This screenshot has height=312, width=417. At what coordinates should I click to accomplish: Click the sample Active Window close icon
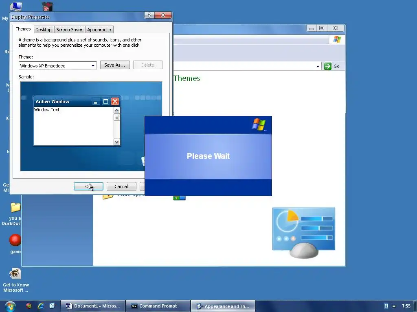pos(115,101)
